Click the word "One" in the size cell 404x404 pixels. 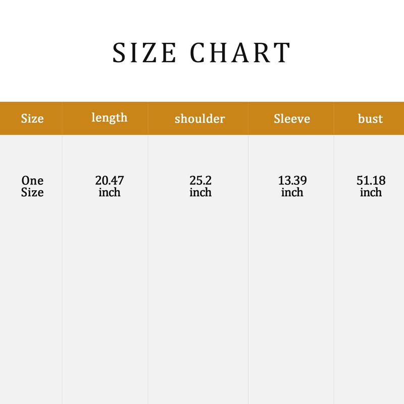click(x=32, y=180)
